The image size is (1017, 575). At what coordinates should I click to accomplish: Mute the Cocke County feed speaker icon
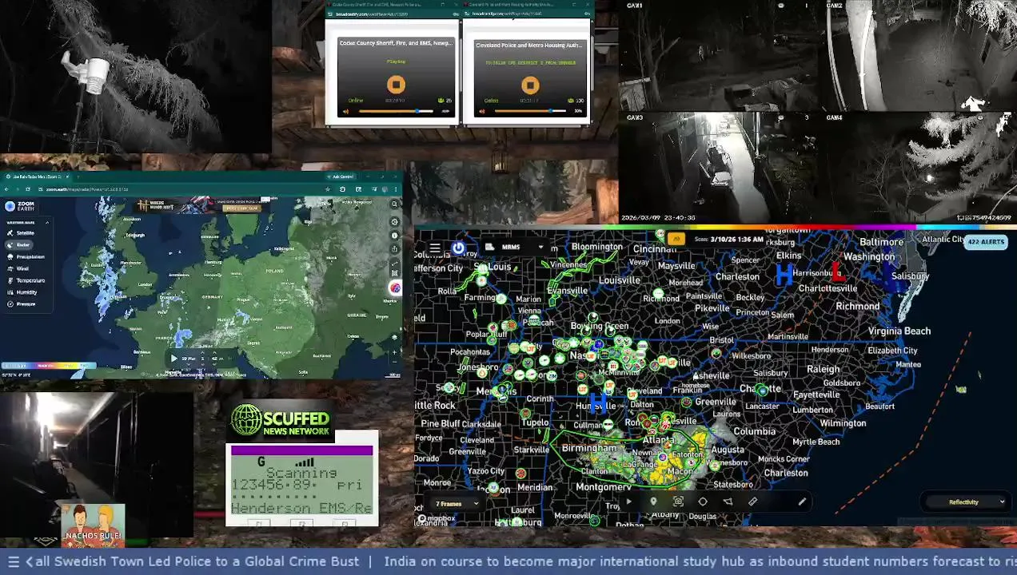tap(345, 111)
